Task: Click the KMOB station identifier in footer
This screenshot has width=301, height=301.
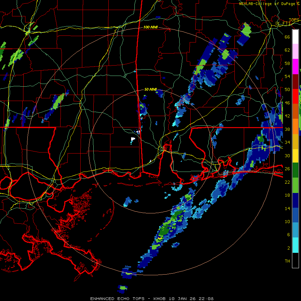Action: tap(159, 299)
